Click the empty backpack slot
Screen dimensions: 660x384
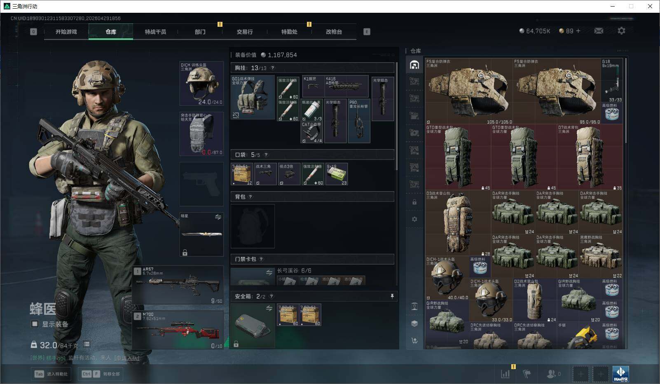[x=253, y=226]
